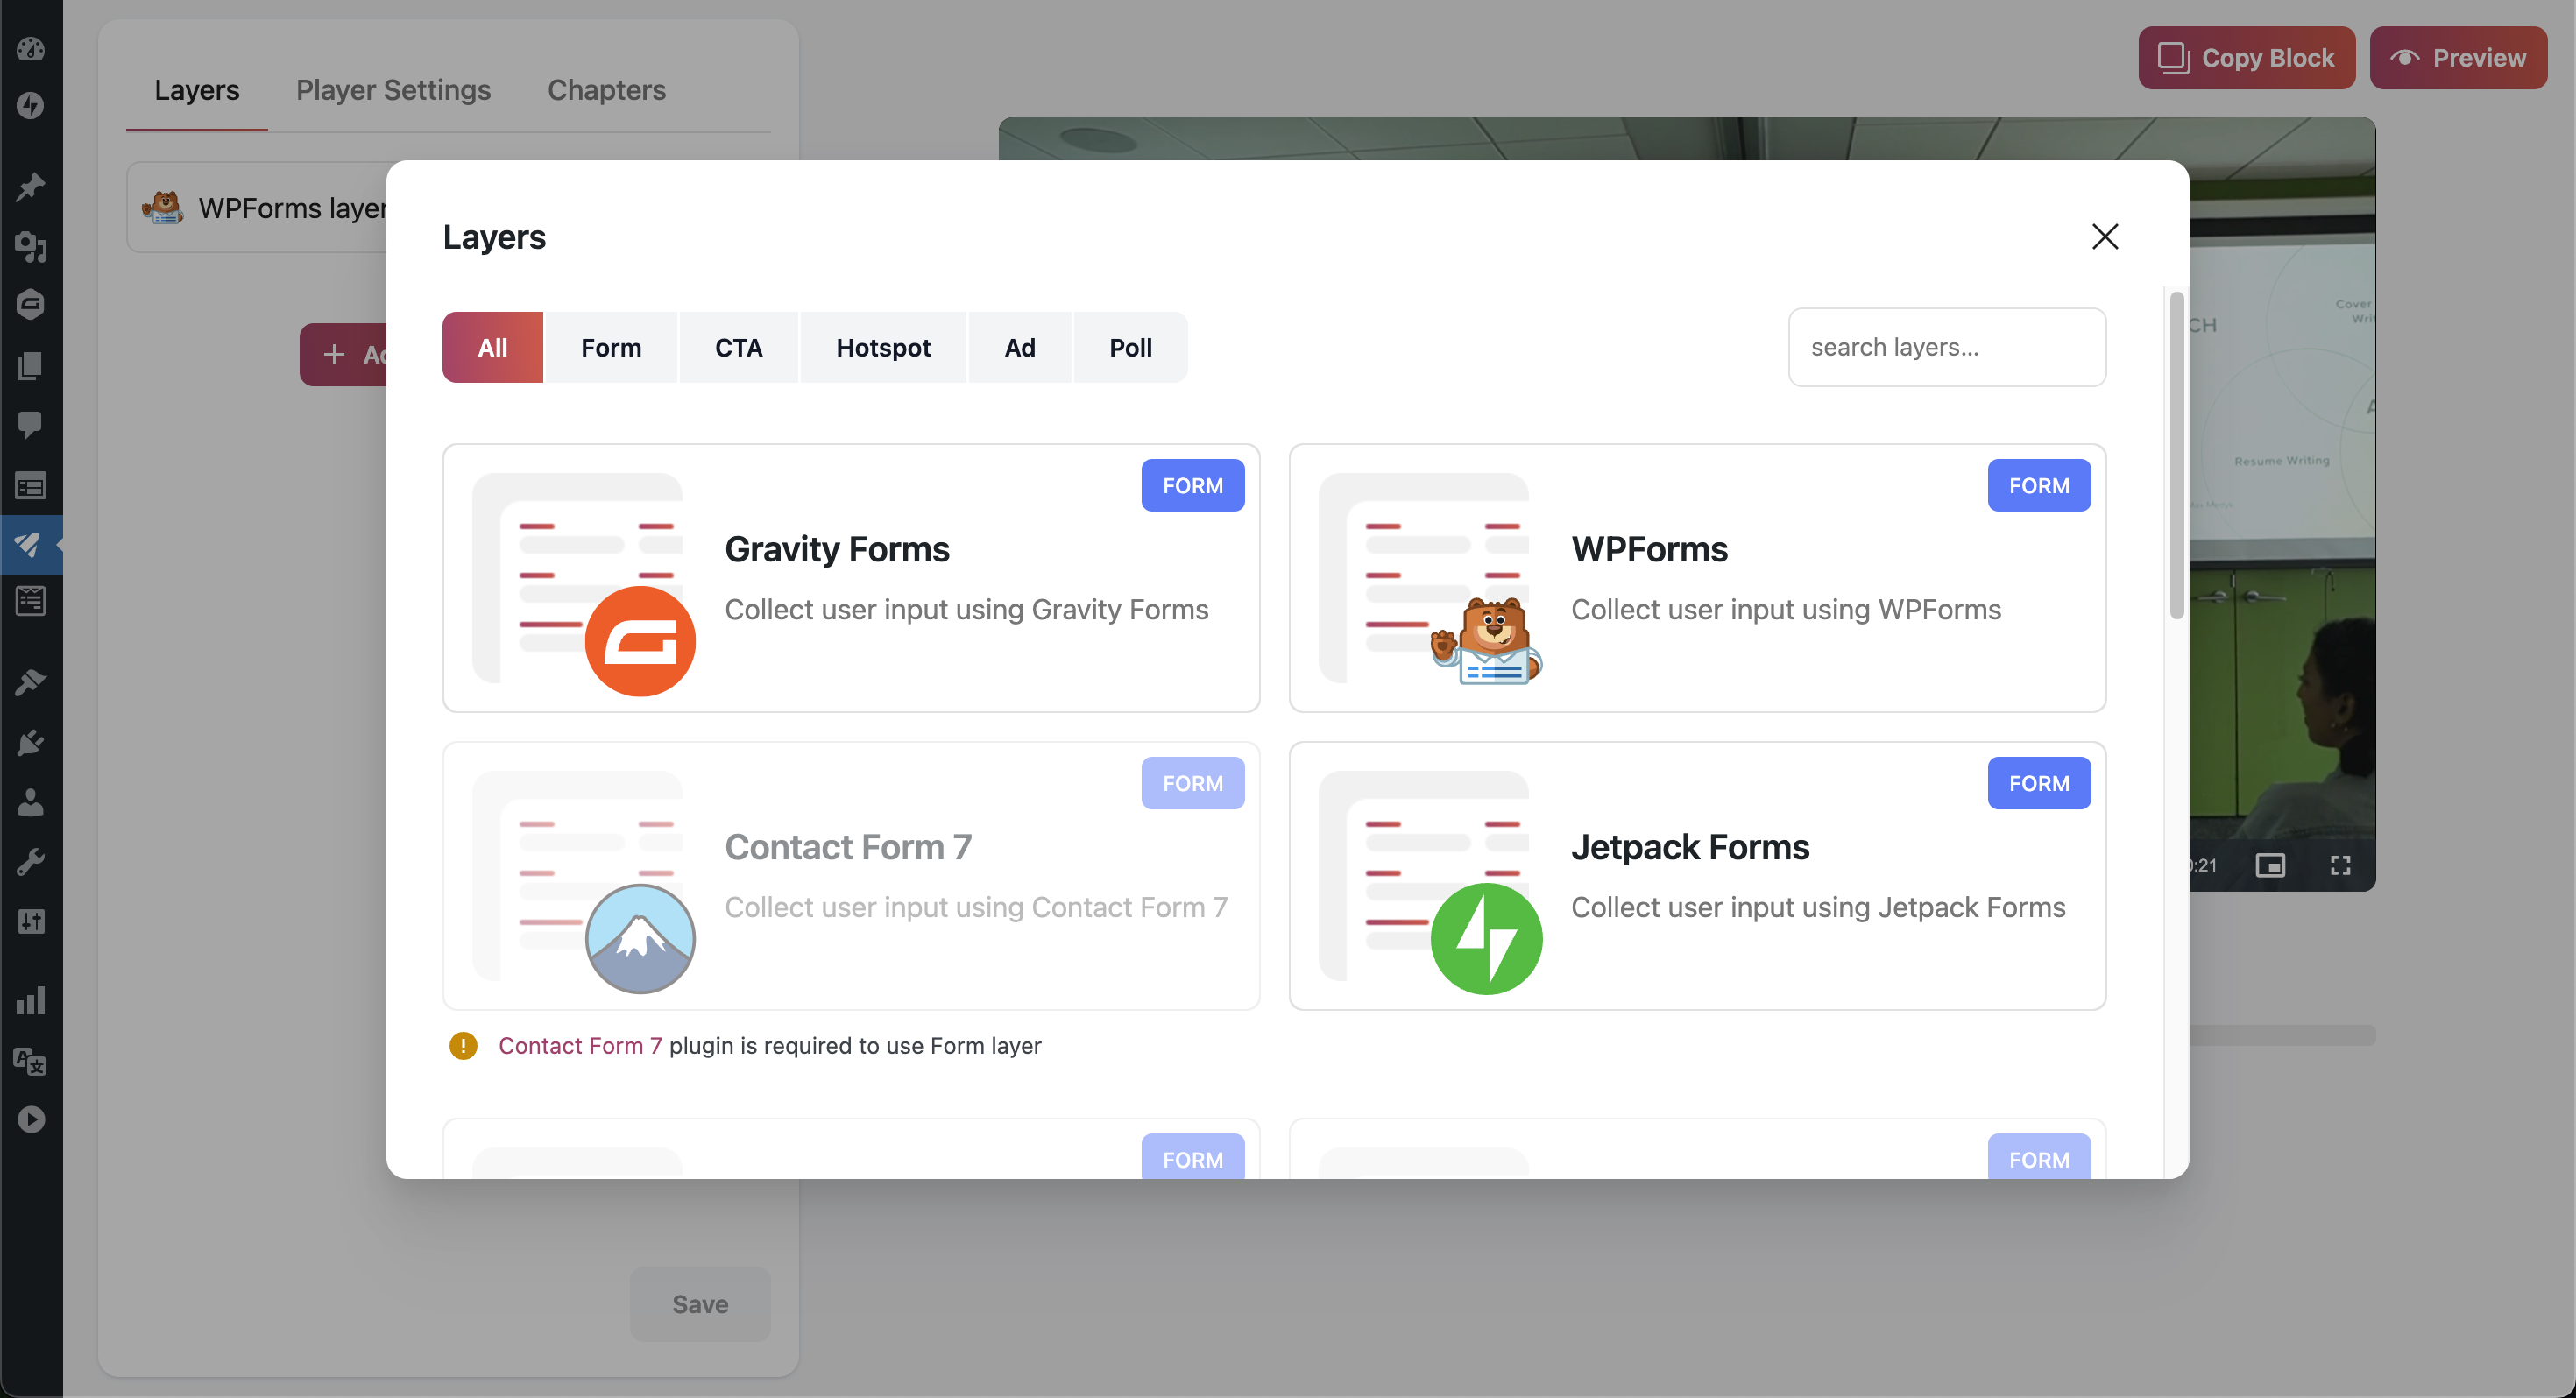This screenshot has width=2576, height=1398.
Task: Switch to the Player Settings tab
Action: tap(393, 90)
